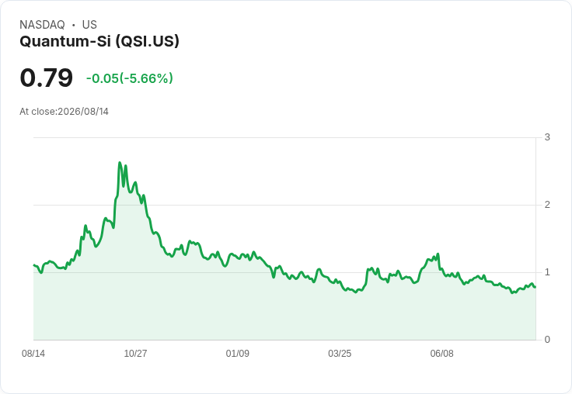The image size is (572, 394).
Task: Click the US market label
Action: [x=89, y=24]
